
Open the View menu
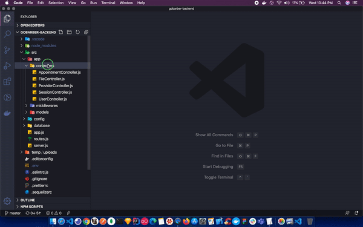point(72,3)
